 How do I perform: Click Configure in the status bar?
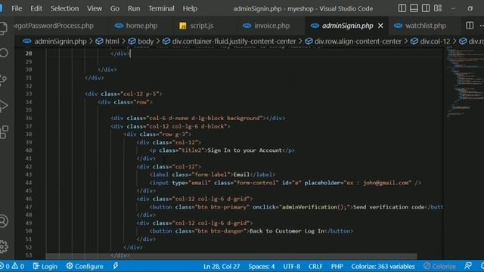[x=85, y=266]
